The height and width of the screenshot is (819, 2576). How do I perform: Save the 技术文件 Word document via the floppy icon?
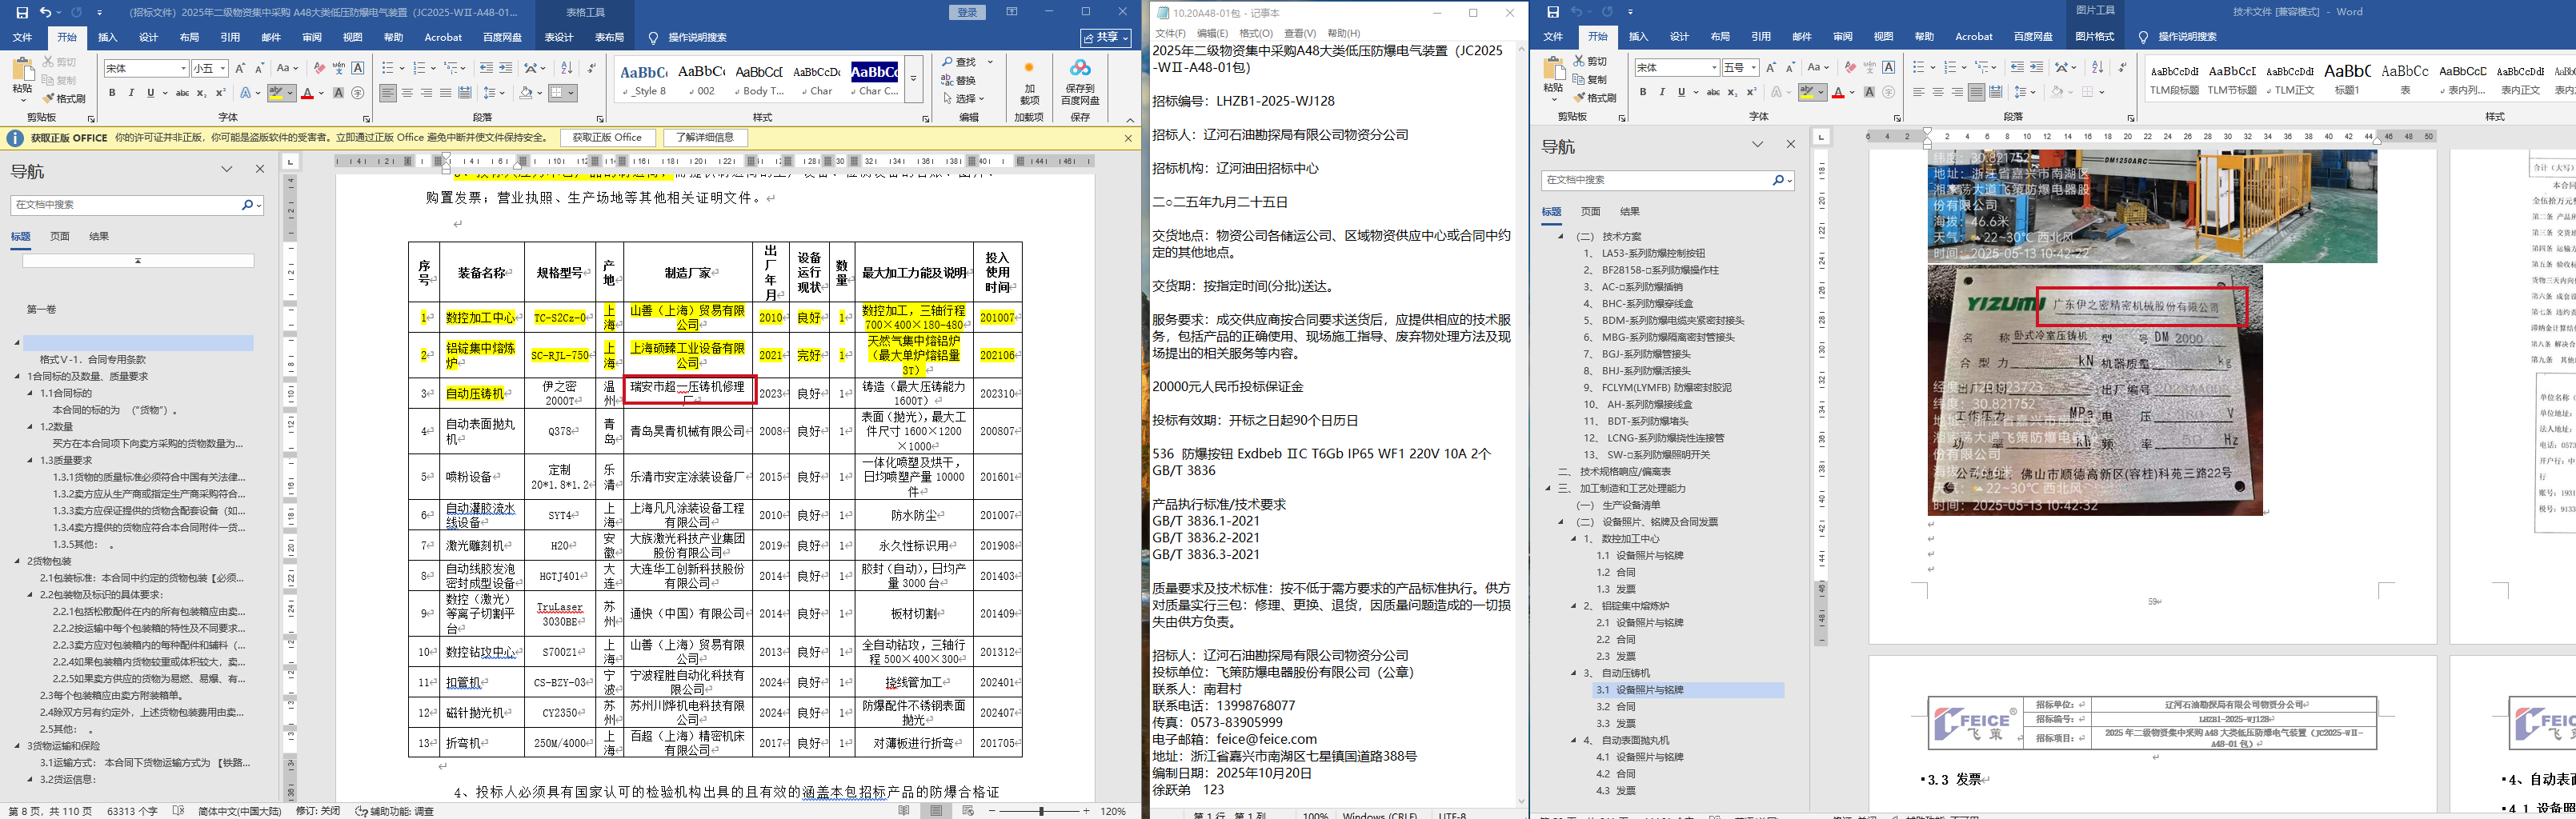(1553, 12)
